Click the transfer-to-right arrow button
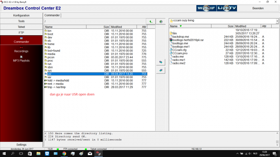Viewport: 280px width, 157px height. click(x=161, y=62)
